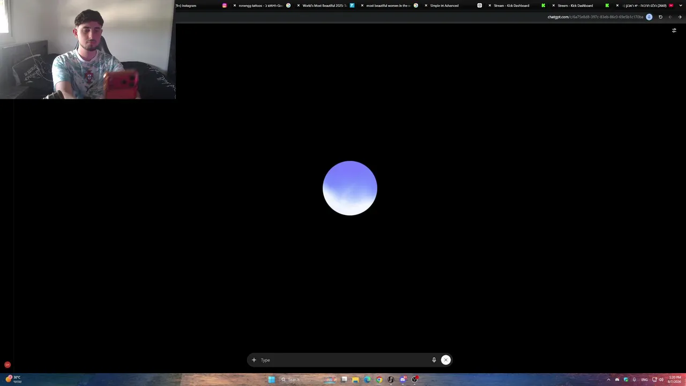Viewport: 686px width, 386px height.
Task: Click the blue icon beside the URL
Action: coord(649,17)
